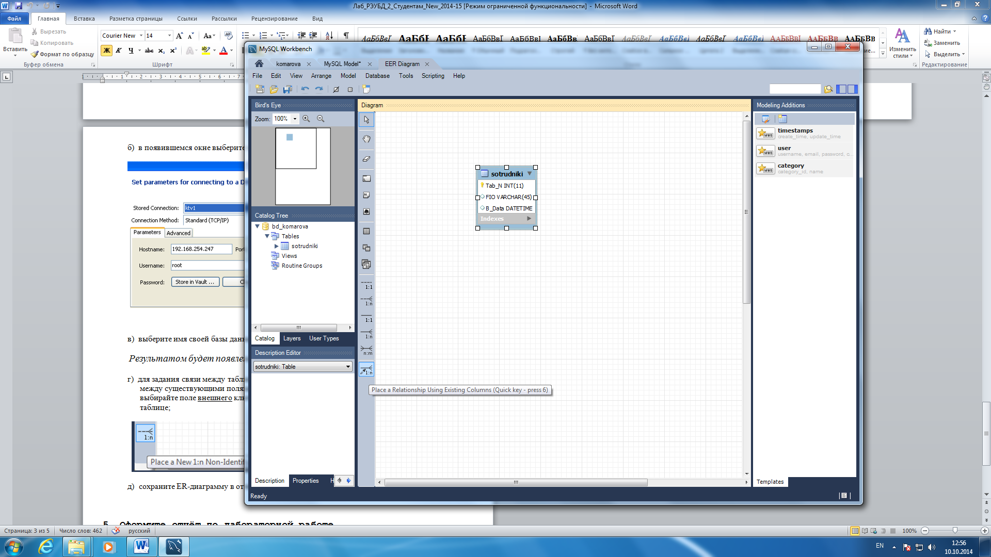Open the font size dropdown in Word

[169, 36]
